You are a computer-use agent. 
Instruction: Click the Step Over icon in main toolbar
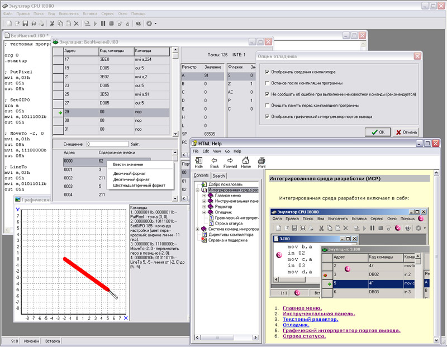click(x=120, y=23)
